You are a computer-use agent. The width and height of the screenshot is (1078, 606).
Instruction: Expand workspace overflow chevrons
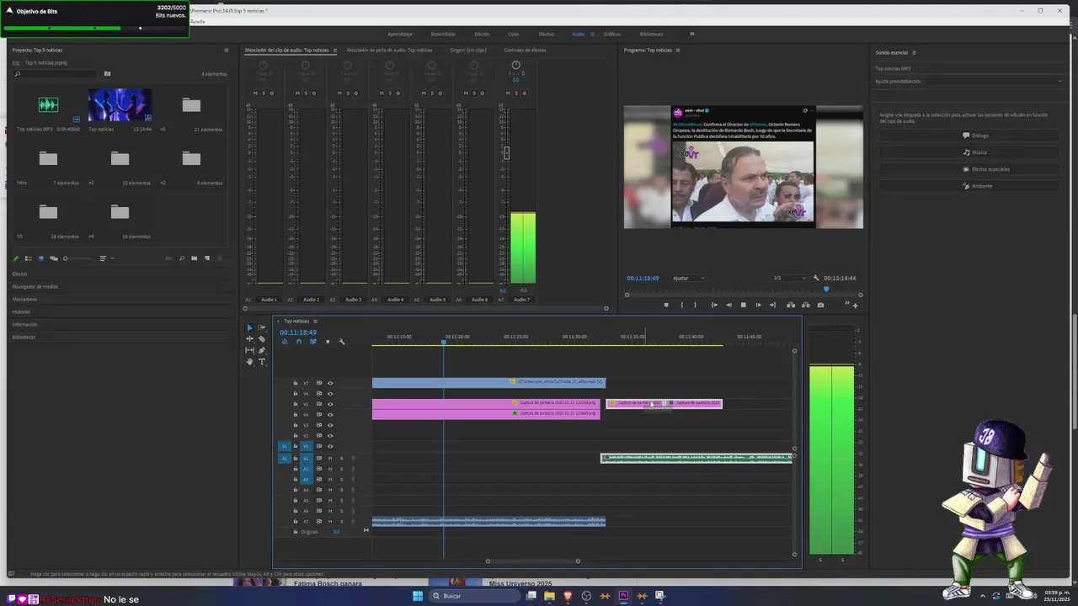pos(692,34)
